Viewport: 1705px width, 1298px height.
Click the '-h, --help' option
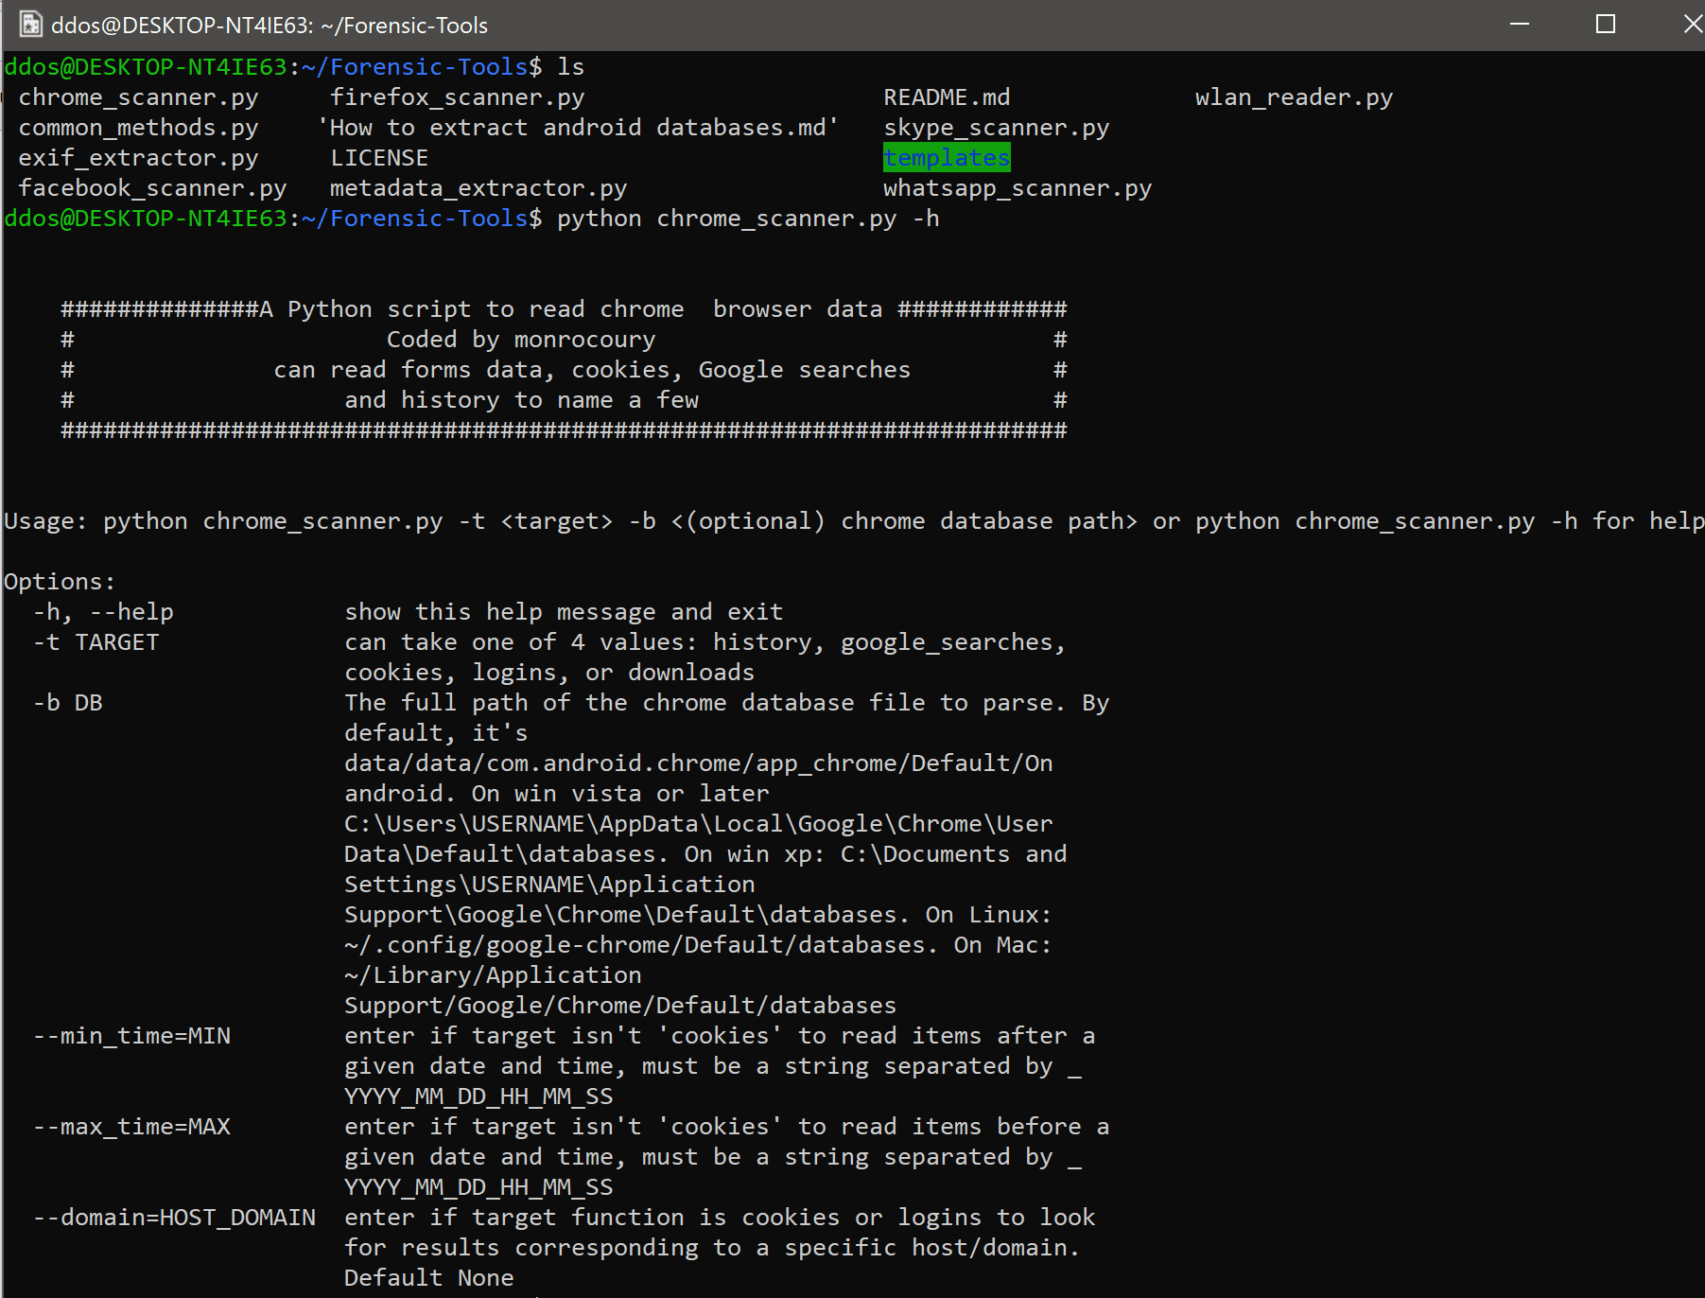(x=103, y=612)
